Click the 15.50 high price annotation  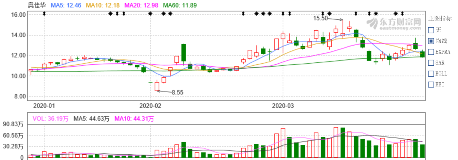[320, 18]
